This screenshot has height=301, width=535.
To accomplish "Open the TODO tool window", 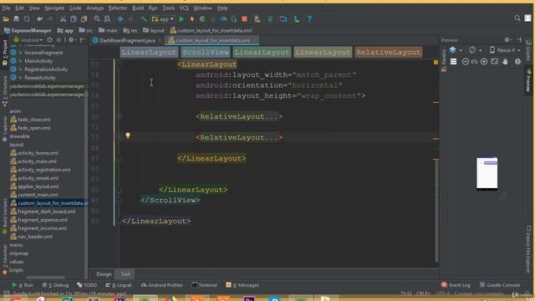I will (87, 285).
